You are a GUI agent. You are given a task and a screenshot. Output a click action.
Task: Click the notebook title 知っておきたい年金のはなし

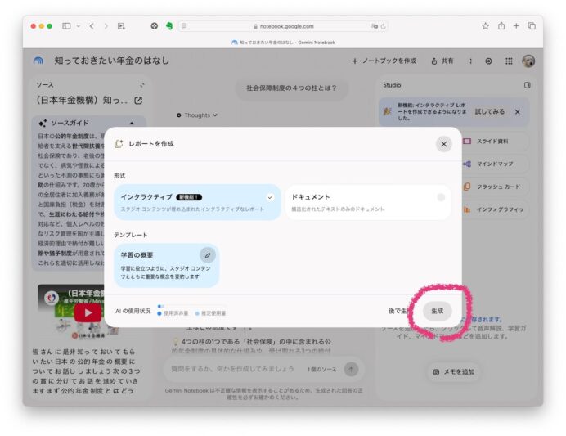tap(111, 61)
